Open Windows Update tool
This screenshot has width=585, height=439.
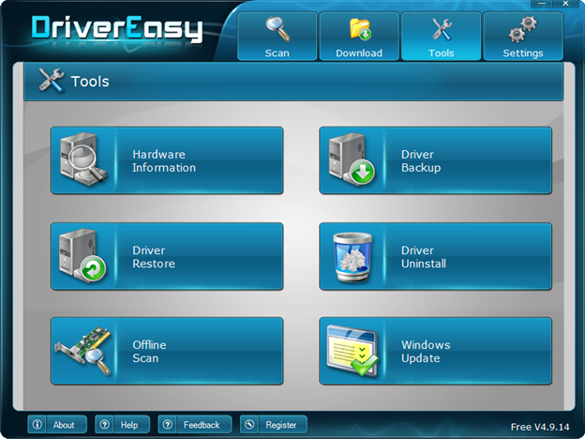(435, 351)
